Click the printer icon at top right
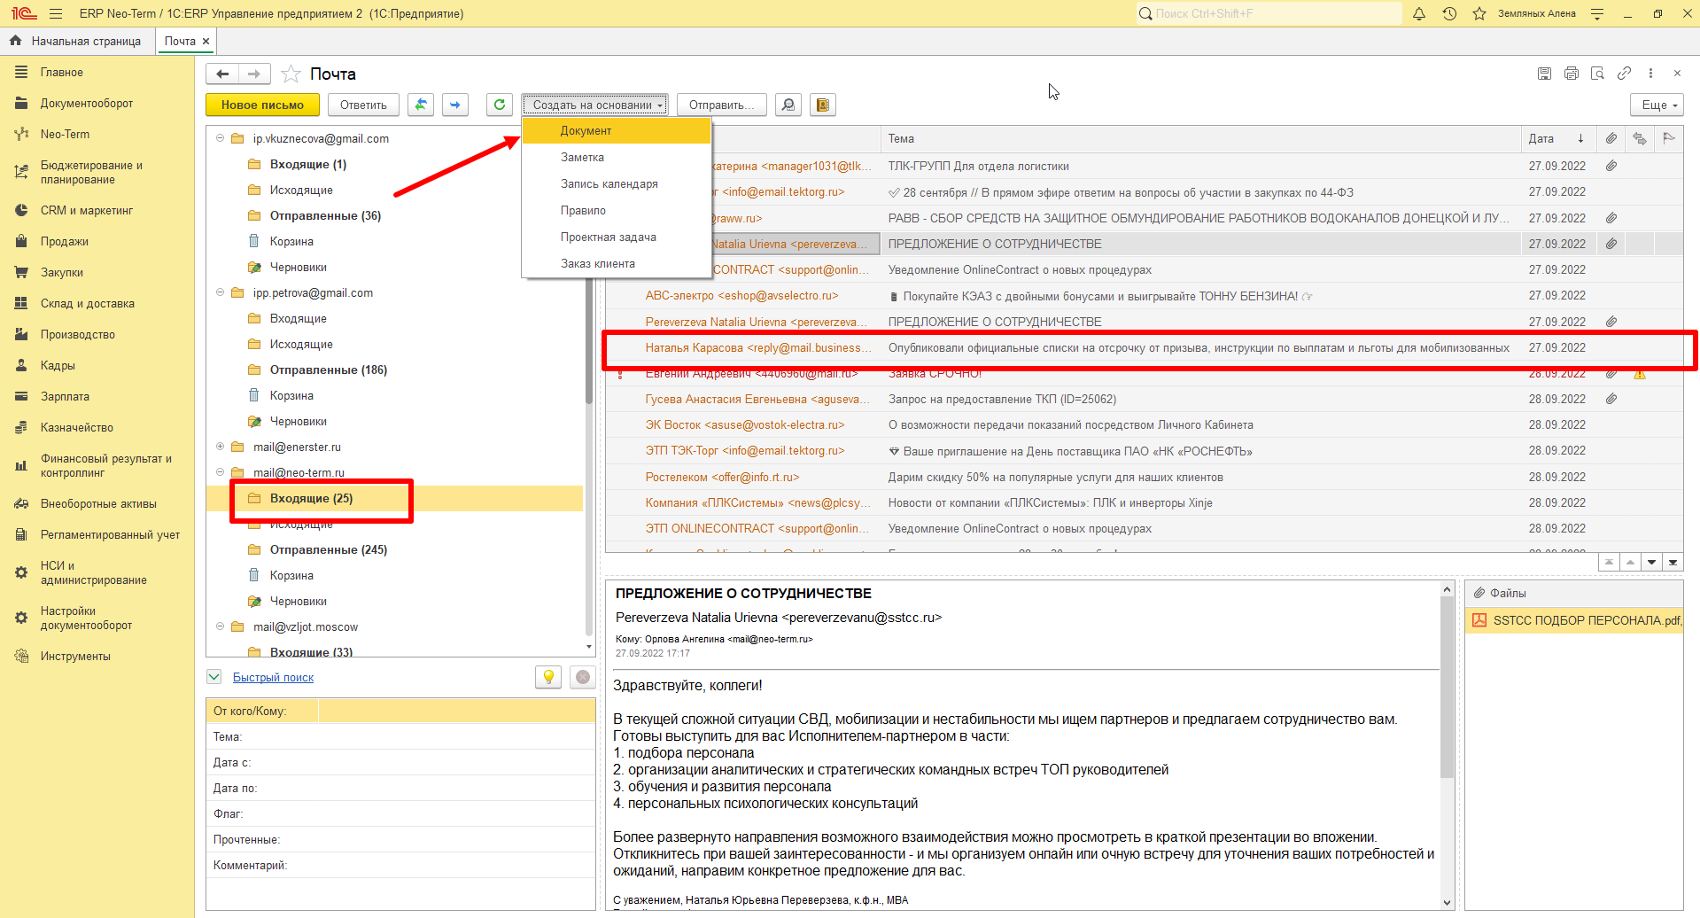Viewport: 1700px width, 918px height. [1572, 74]
